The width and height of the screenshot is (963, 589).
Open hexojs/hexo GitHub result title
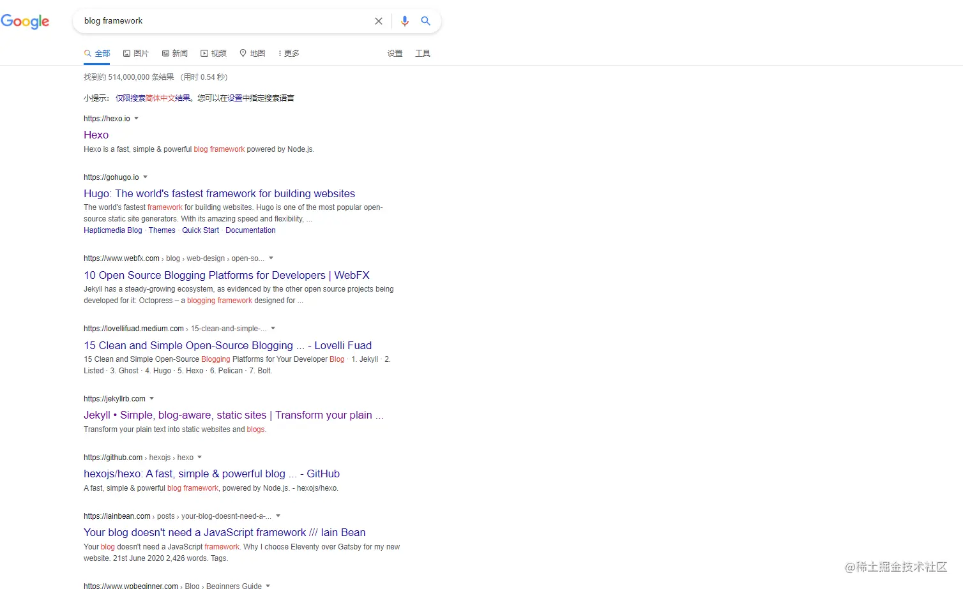click(x=211, y=473)
